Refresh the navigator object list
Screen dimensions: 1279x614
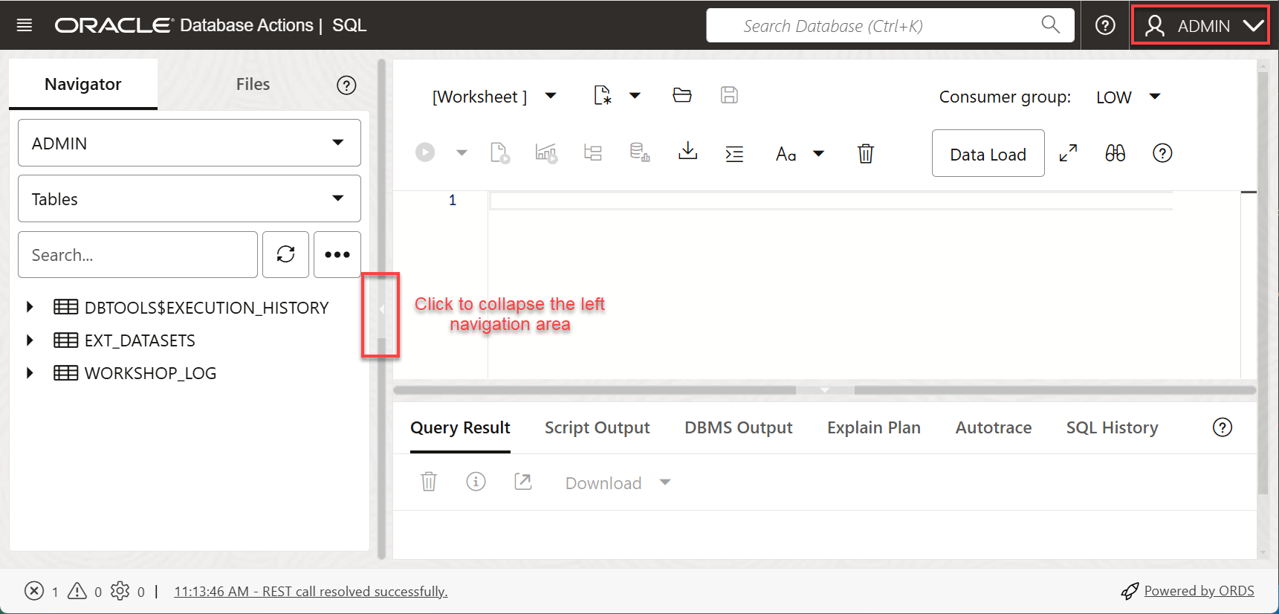285,254
